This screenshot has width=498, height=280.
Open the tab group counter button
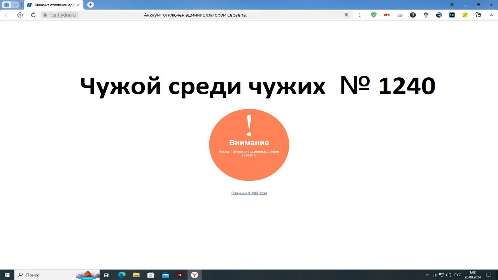[7, 5]
